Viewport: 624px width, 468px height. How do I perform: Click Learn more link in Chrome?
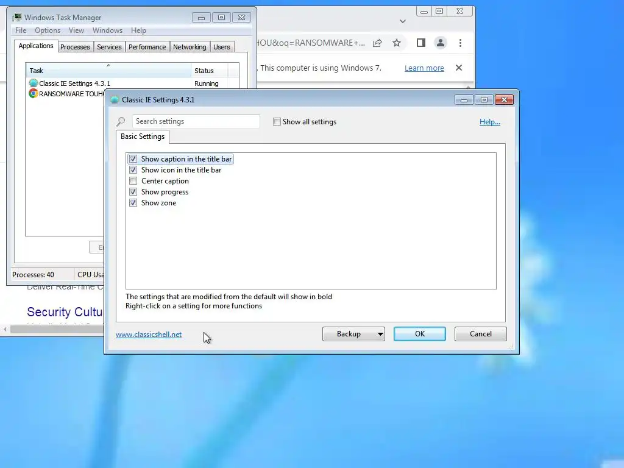(424, 68)
